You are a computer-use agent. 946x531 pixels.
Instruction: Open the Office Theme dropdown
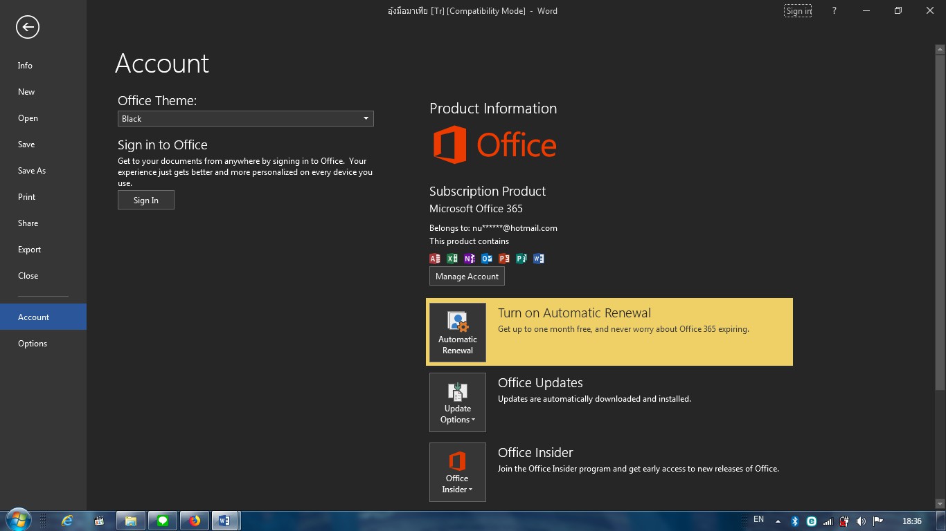pos(245,119)
